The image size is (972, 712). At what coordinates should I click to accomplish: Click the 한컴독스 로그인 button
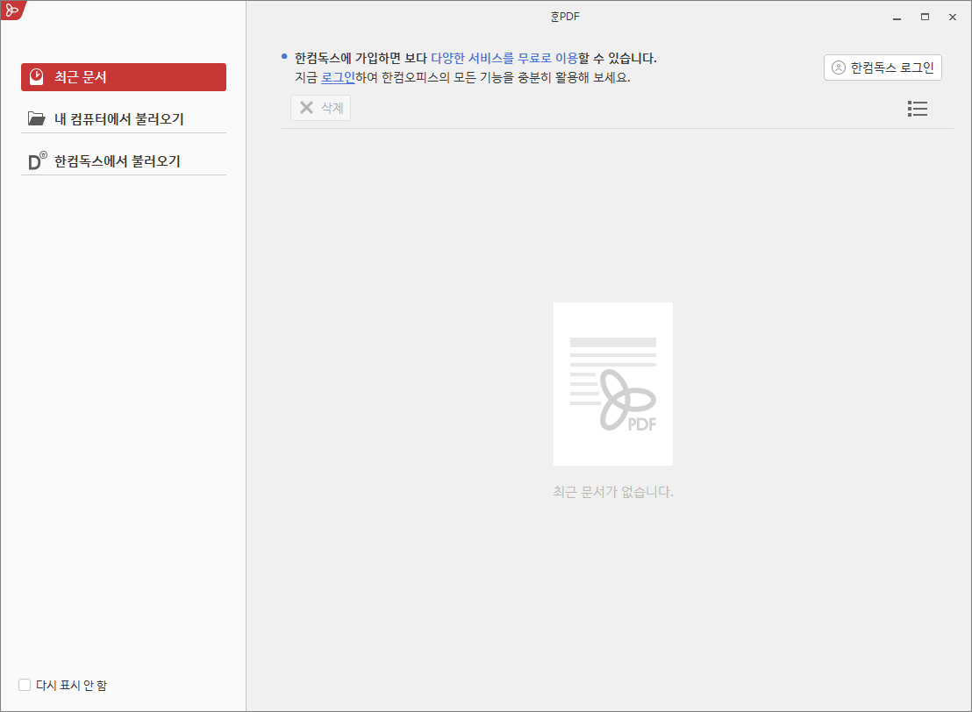coord(883,68)
